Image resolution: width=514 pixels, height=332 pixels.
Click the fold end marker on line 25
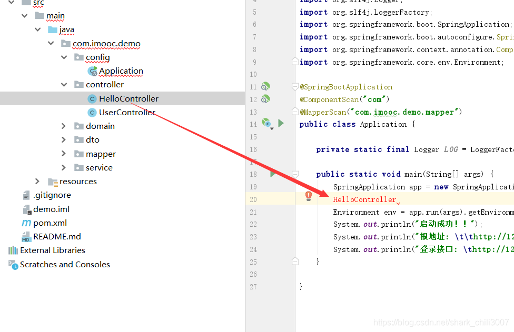(x=295, y=261)
